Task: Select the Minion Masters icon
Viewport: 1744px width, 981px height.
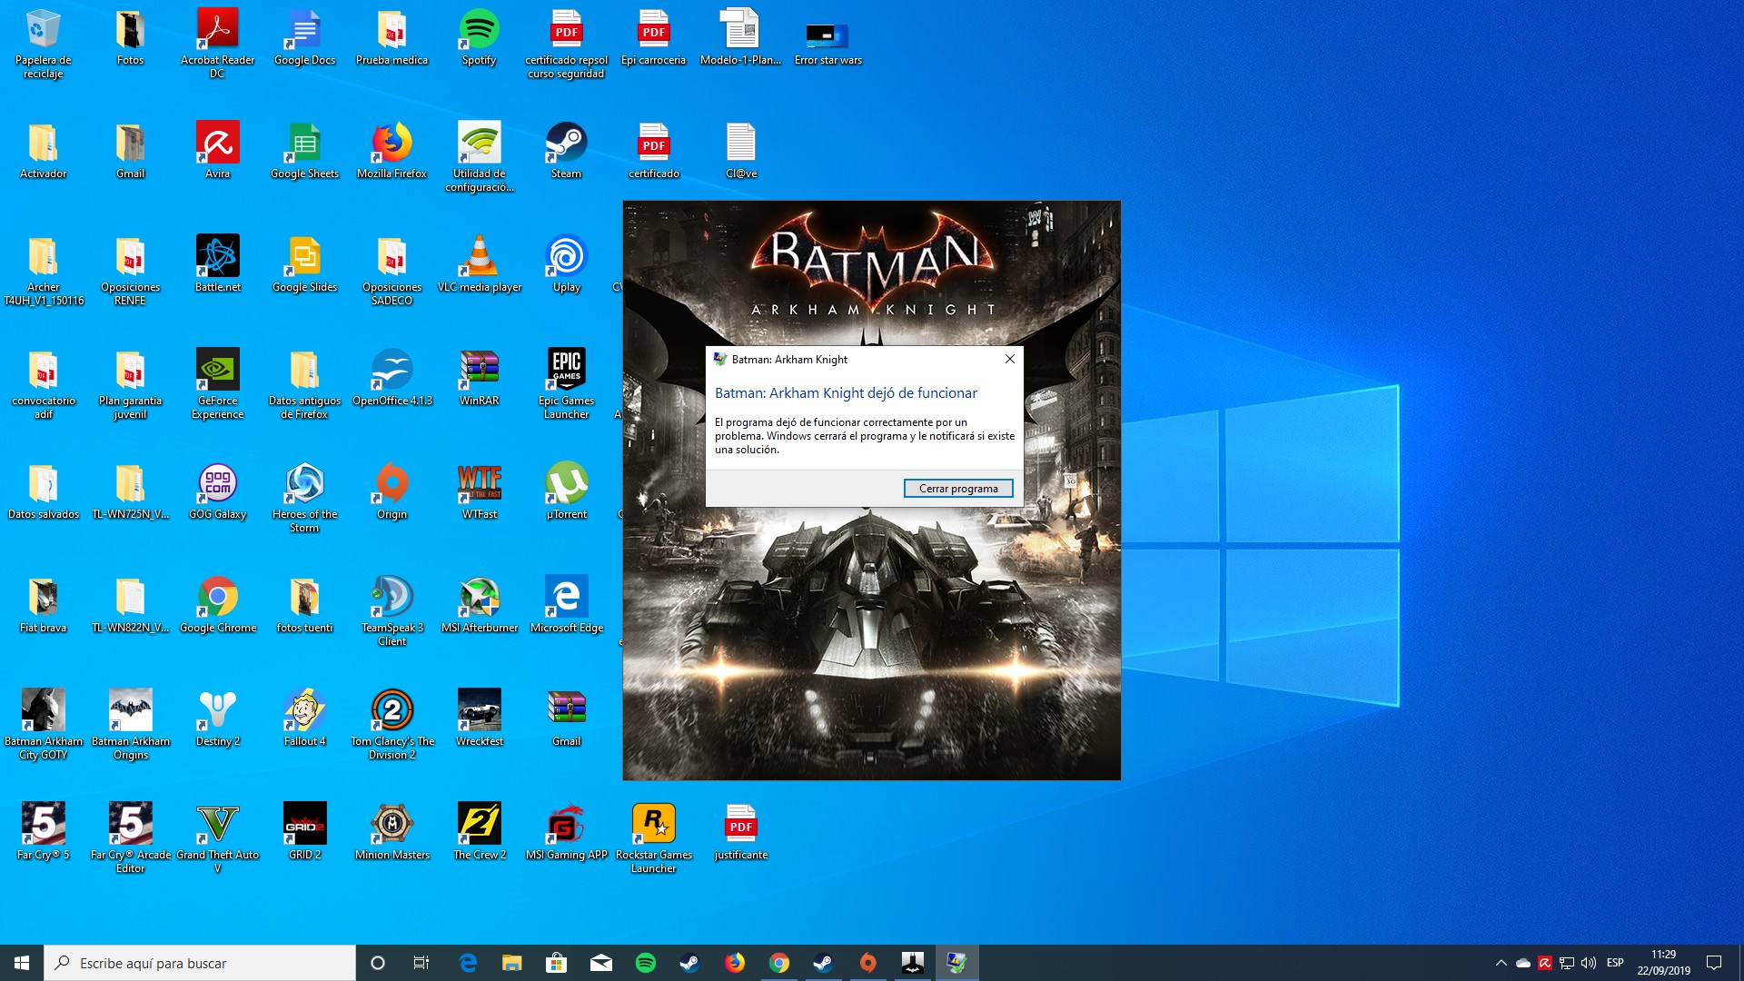Action: pyautogui.click(x=391, y=831)
